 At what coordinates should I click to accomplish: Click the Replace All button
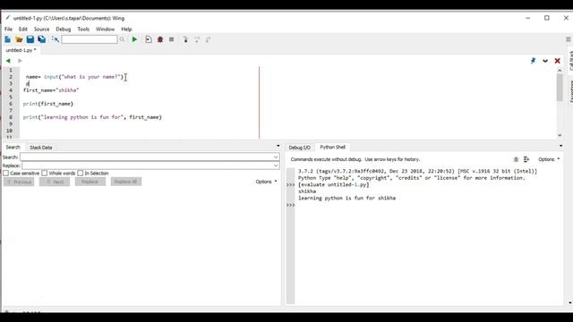pyautogui.click(x=126, y=182)
